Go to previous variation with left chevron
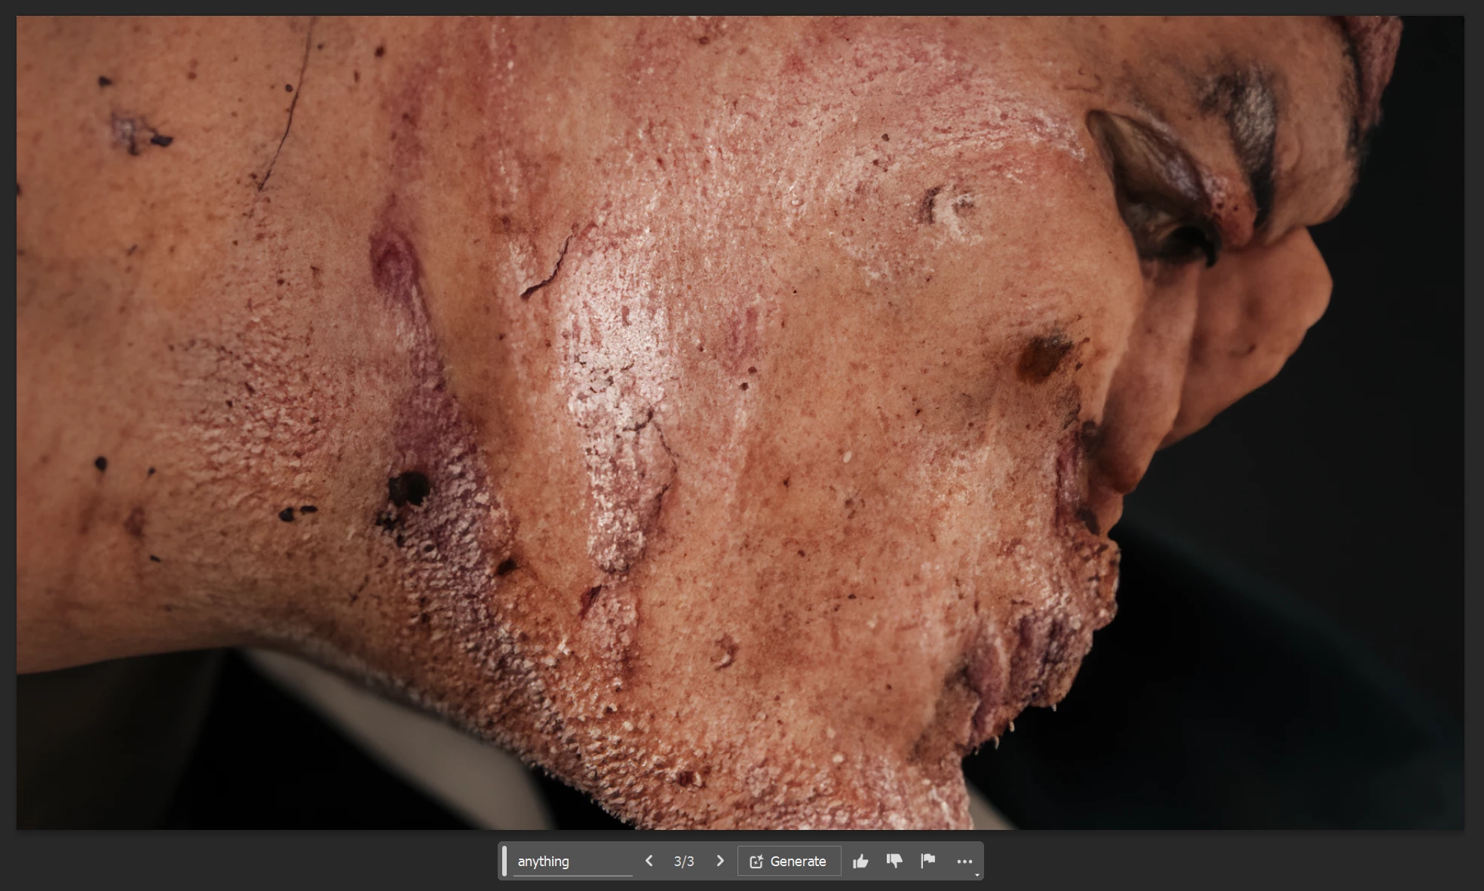 click(648, 861)
